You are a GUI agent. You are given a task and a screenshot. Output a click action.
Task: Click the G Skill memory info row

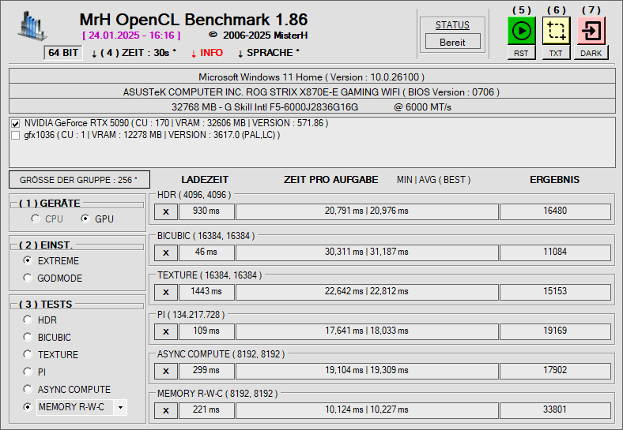(312, 107)
